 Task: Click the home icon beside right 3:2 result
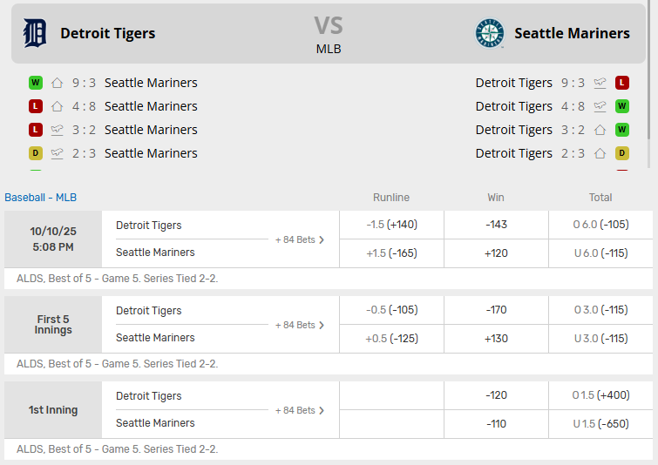[x=600, y=130]
